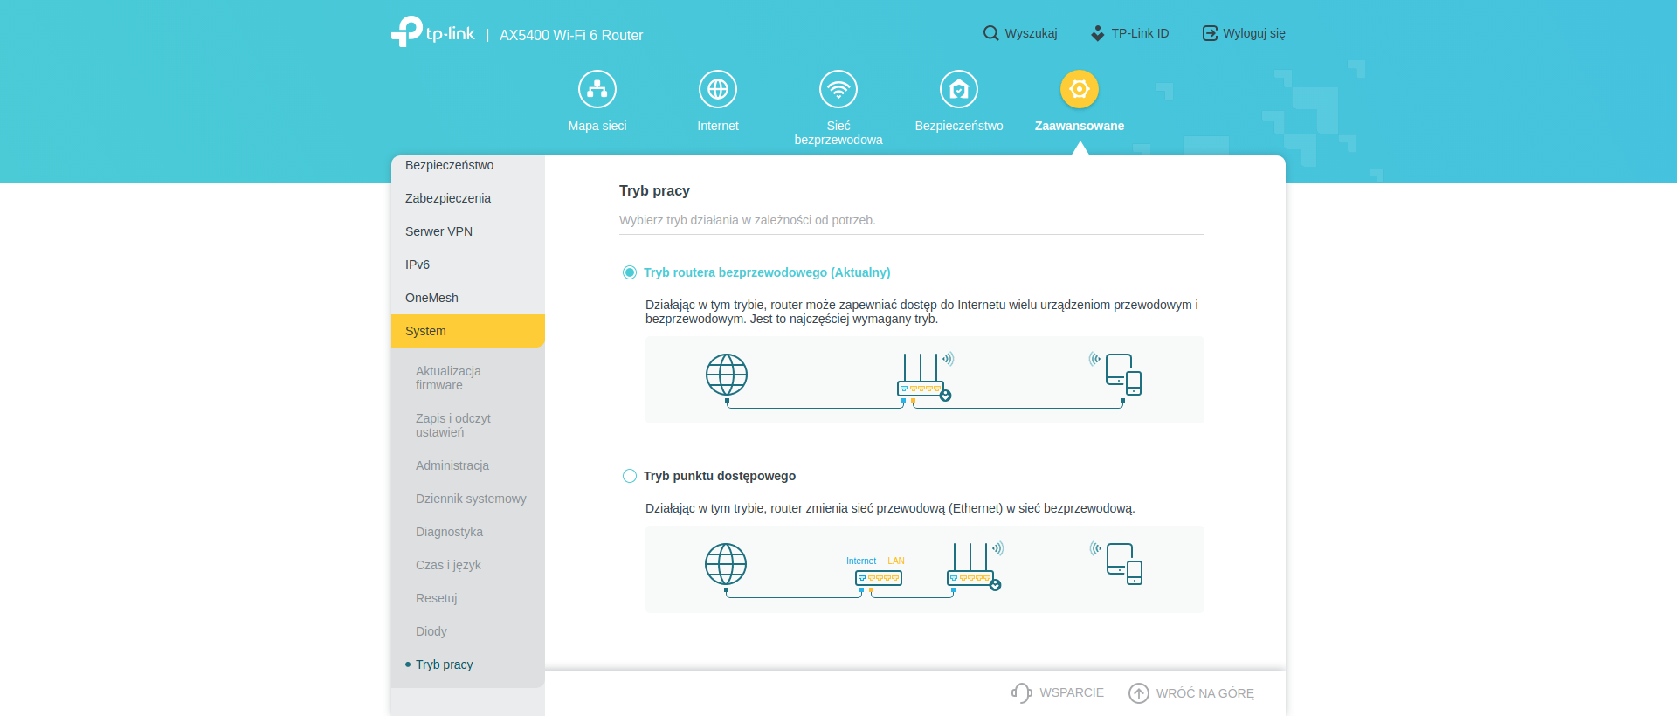
Task: Open the Sieć bezprzewodowa Wi-Fi icon
Action: click(838, 89)
